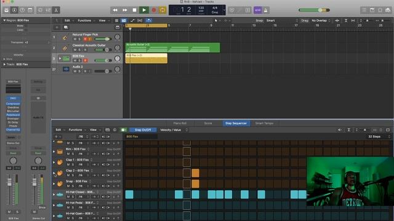
Task: Mute the Natural Finger Pick track
Action: tap(75, 39)
